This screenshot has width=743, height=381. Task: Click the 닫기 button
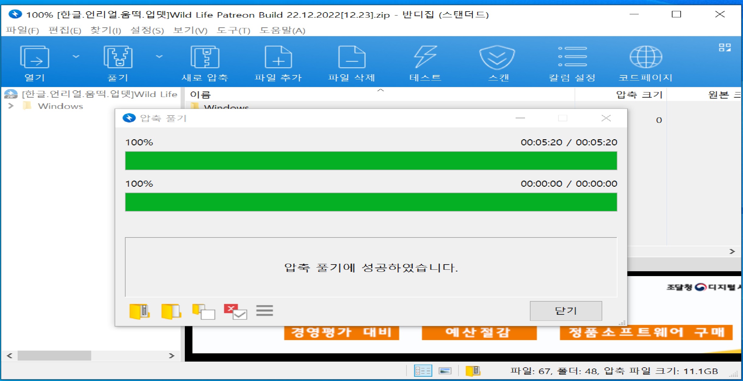point(565,311)
